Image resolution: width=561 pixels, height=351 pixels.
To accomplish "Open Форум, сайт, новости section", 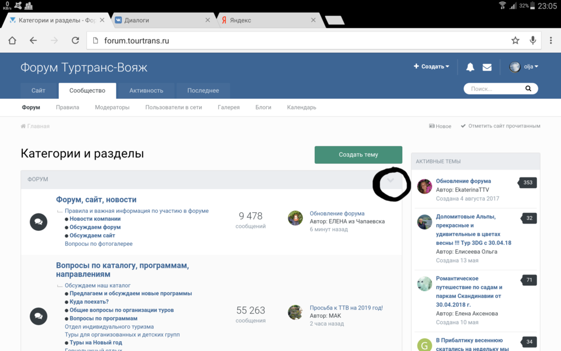I will click(96, 199).
